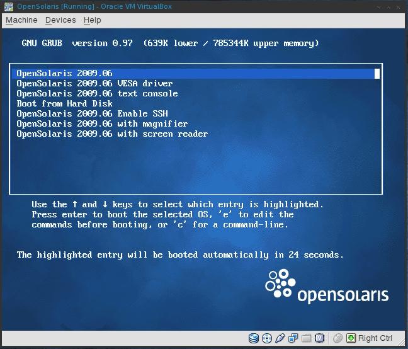Viewport: 408px width, 349px height.
Task: Open the Machine menu
Action: 21,20
